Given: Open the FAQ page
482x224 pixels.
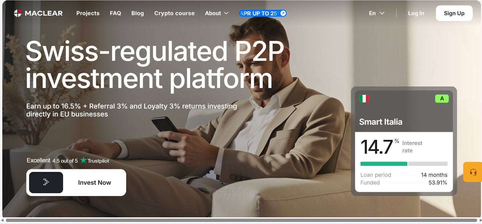Looking at the screenshot, I should (115, 13).
